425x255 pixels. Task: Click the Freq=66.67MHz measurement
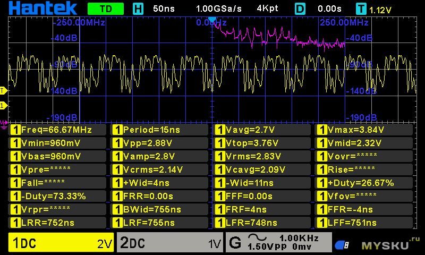pyautogui.click(x=57, y=130)
